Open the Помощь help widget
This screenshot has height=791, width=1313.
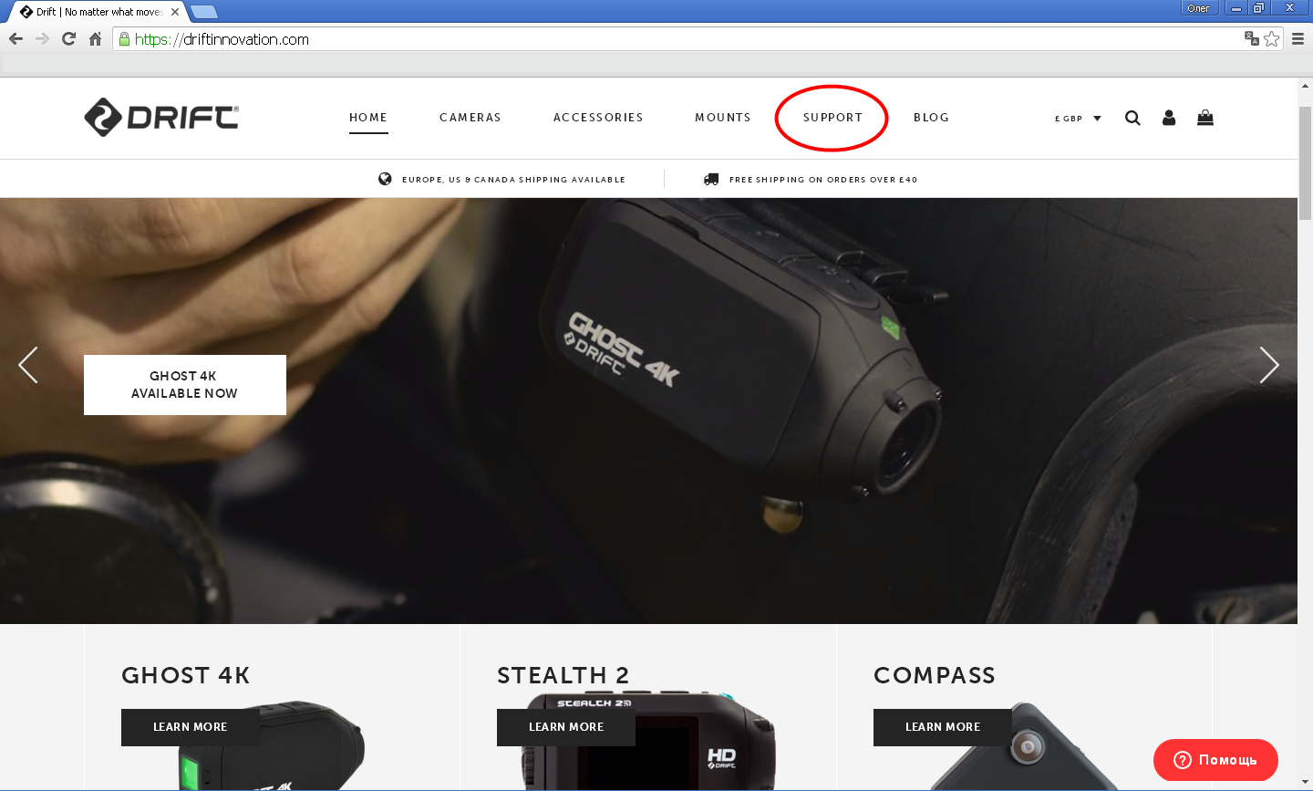(1215, 760)
